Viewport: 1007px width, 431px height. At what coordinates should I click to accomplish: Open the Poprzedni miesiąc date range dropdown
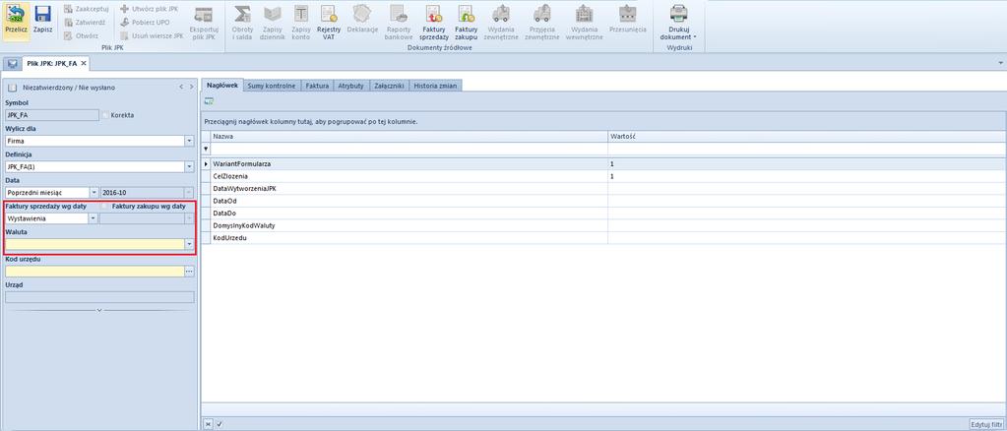pos(94,192)
